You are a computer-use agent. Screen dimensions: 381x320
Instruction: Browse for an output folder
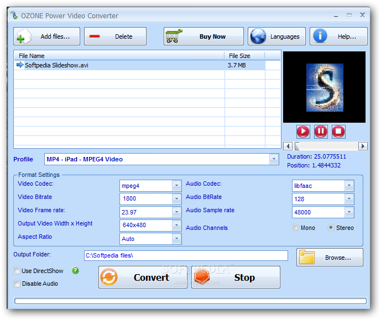pyautogui.click(x=330, y=258)
